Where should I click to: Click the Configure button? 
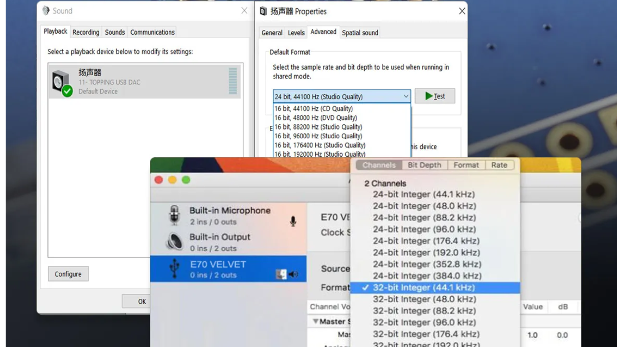[x=68, y=274]
